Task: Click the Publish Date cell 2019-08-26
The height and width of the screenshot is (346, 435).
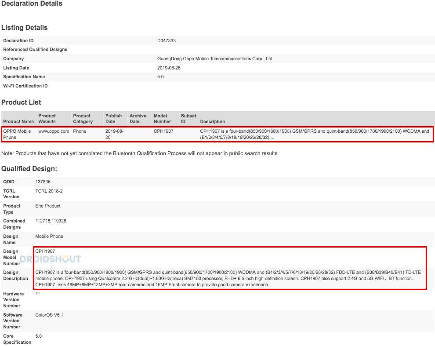Action: 114,134
